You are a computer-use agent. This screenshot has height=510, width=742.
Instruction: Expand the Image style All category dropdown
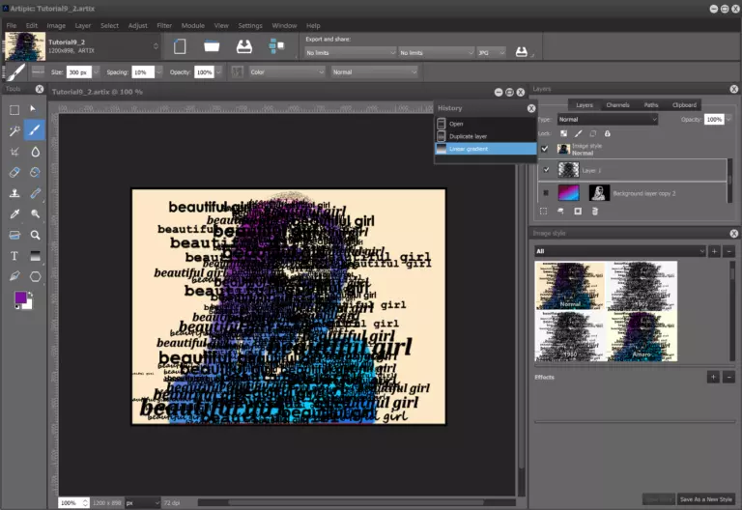(x=619, y=251)
